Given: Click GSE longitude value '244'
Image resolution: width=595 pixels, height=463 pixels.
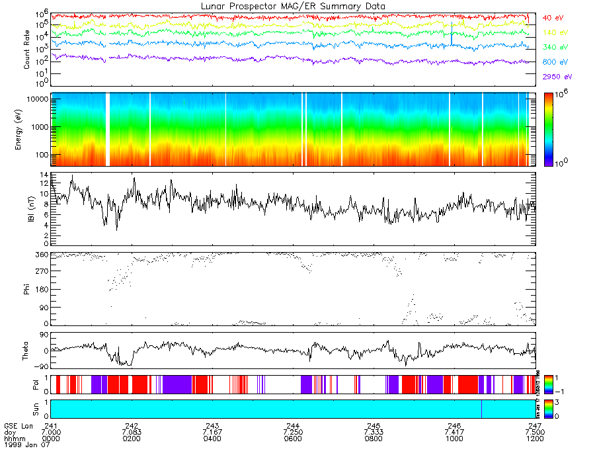Looking at the screenshot, I should [x=293, y=426].
